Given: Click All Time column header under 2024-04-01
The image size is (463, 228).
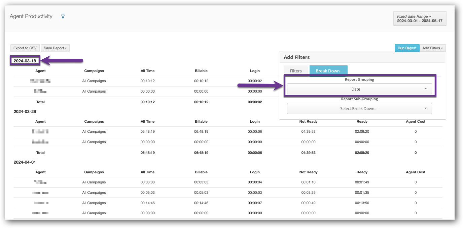Looking at the screenshot, I should (x=148, y=172).
